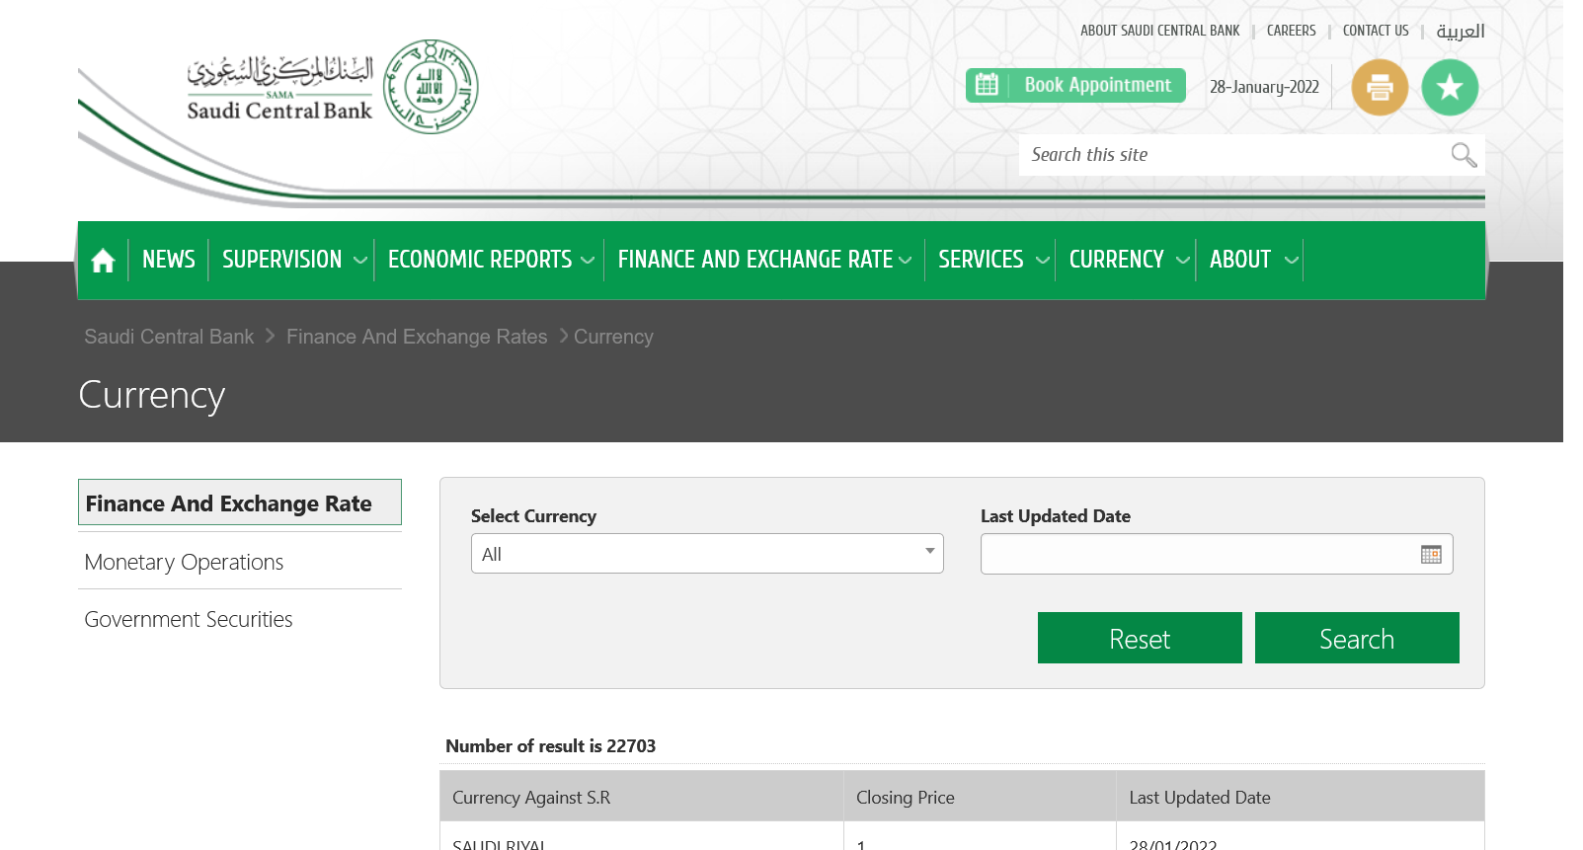Go to Finance And Exchange Rates breadcrumb
The image size is (1583, 850).
click(x=417, y=338)
